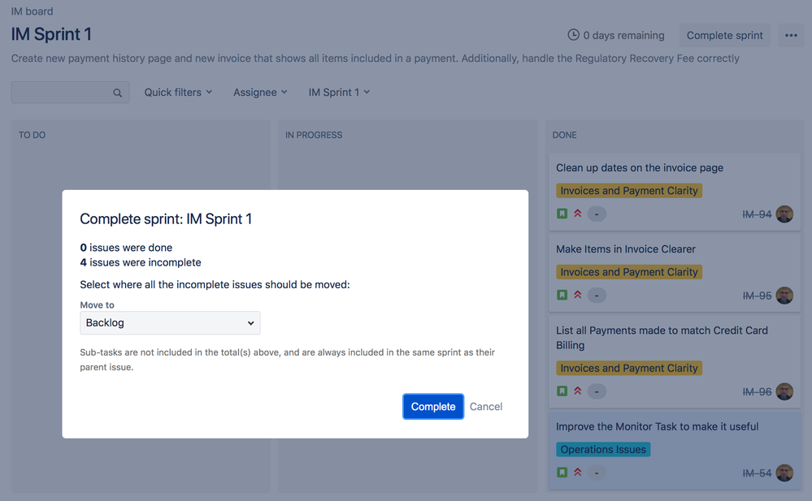Click the Complete sprint button in header

point(724,35)
